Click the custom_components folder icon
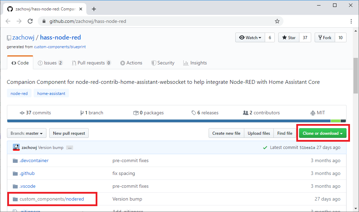The height and width of the screenshot is (212, 359). click(15, 199)
